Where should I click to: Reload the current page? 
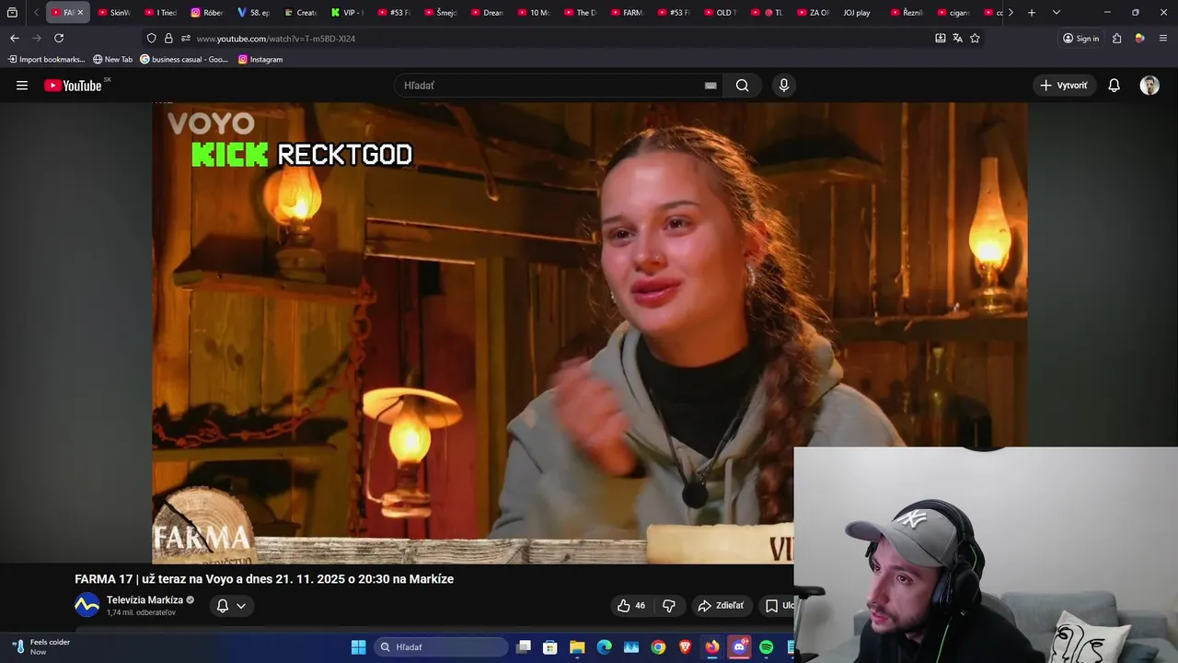(59, 39)
